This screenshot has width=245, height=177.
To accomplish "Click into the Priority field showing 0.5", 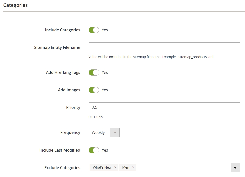I will point(164,107).
